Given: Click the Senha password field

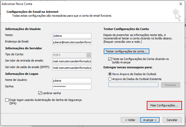Looking at the screenshot, I should (72, 87).
